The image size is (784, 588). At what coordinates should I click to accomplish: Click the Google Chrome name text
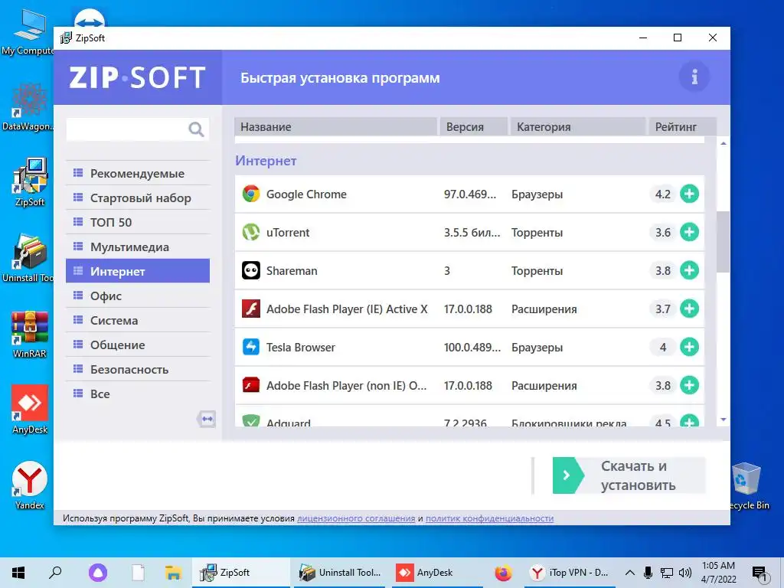pyautogui.click(x=306, y=194)
